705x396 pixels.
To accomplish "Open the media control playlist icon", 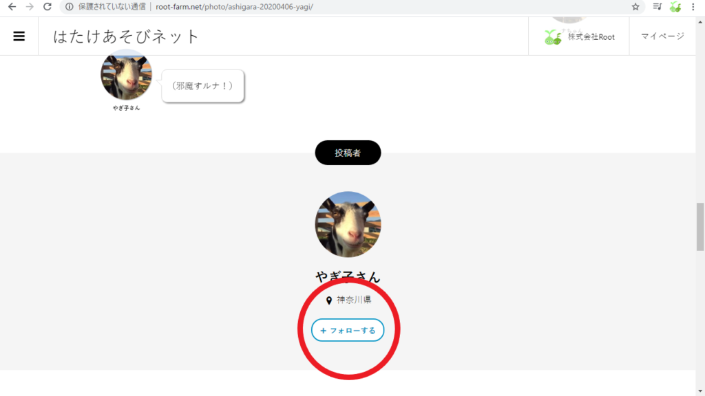I will click(x=657, y=7).
